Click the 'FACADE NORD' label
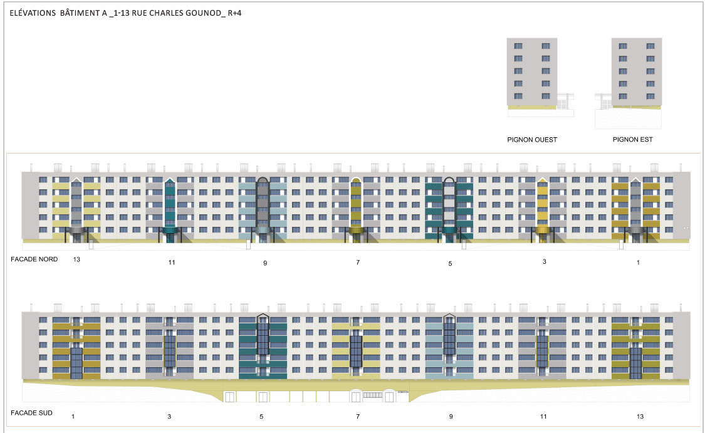 point(34,259)
